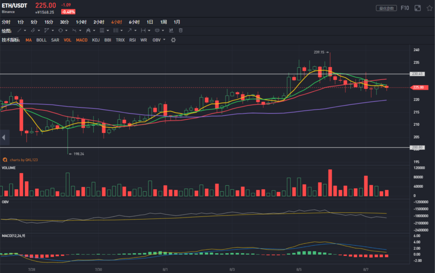Click the chart bars icon in drawing toolbar
The image size is (435, 273).
[x=171, y=30]
